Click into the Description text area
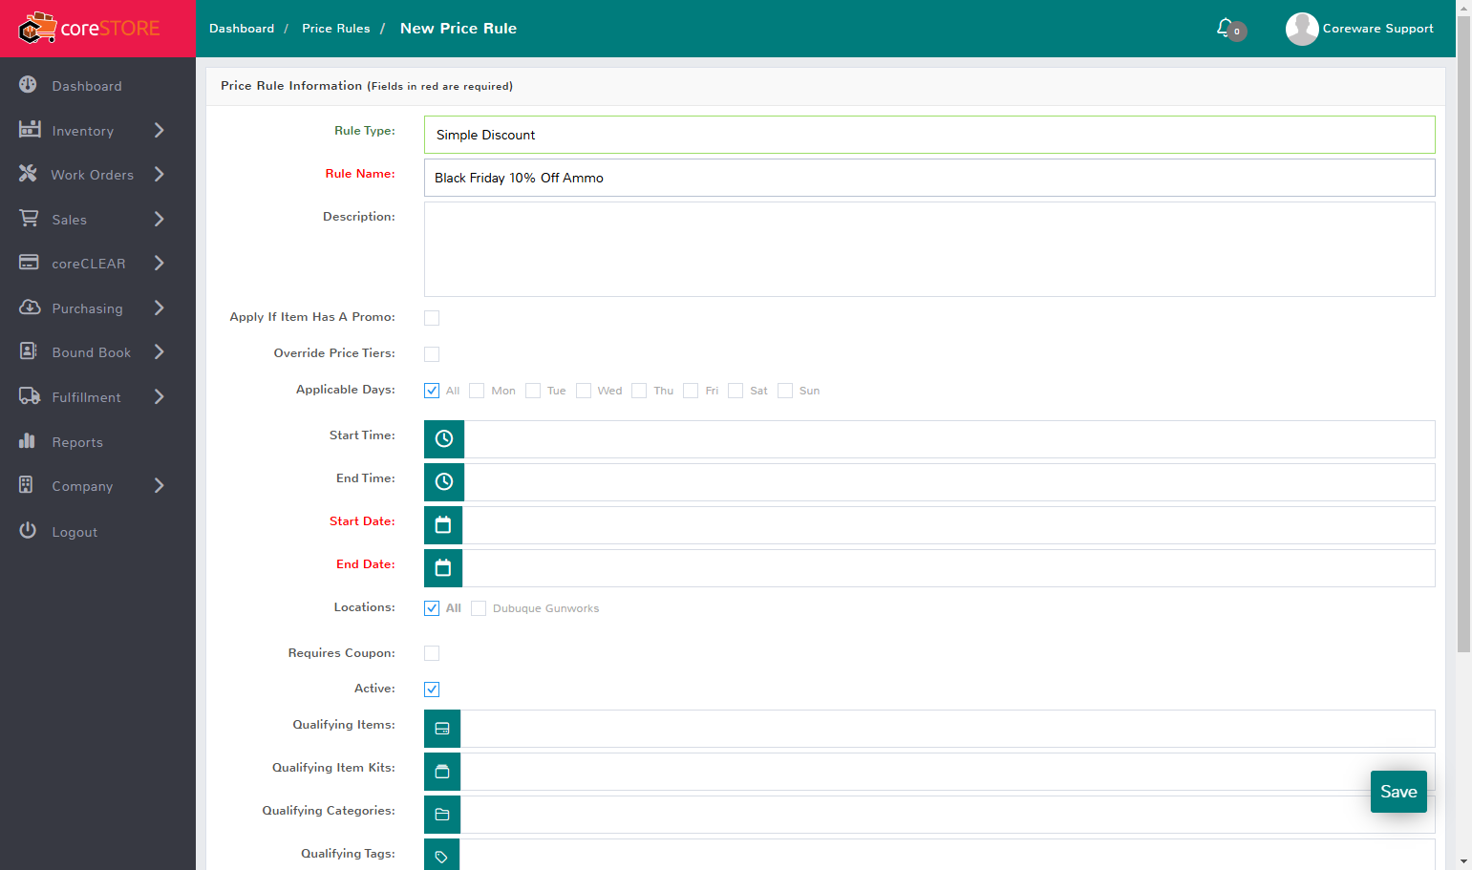This screenshot has width=1472, height=870. click(x=929, y=249)
